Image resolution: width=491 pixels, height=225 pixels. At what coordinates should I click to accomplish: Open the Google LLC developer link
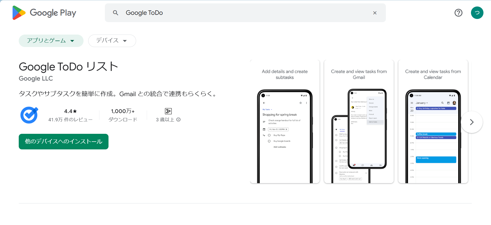click(36, 78)
